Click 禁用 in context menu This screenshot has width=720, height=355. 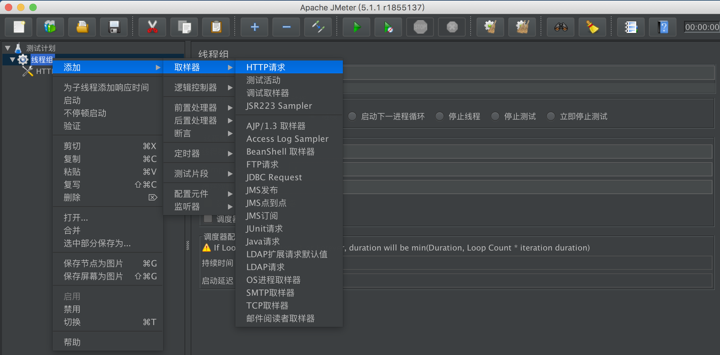pyautogui.click(x=108, y=309)
